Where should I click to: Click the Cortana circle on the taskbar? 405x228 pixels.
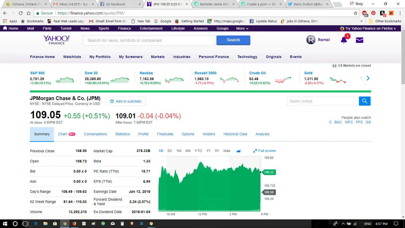tap(15, 224)
